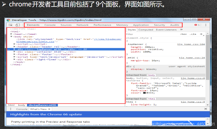This screenshot has height=129, width=217.
Task: Activate the inspect element picker icon
Action: (10, 25)
